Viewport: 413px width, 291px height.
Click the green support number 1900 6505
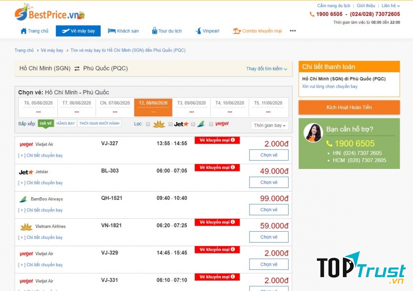click(355, 144)
